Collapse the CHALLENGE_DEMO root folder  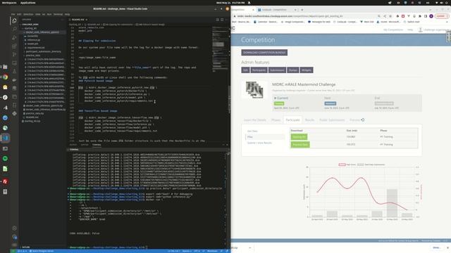pyautogui.click(x=30, y=25)
